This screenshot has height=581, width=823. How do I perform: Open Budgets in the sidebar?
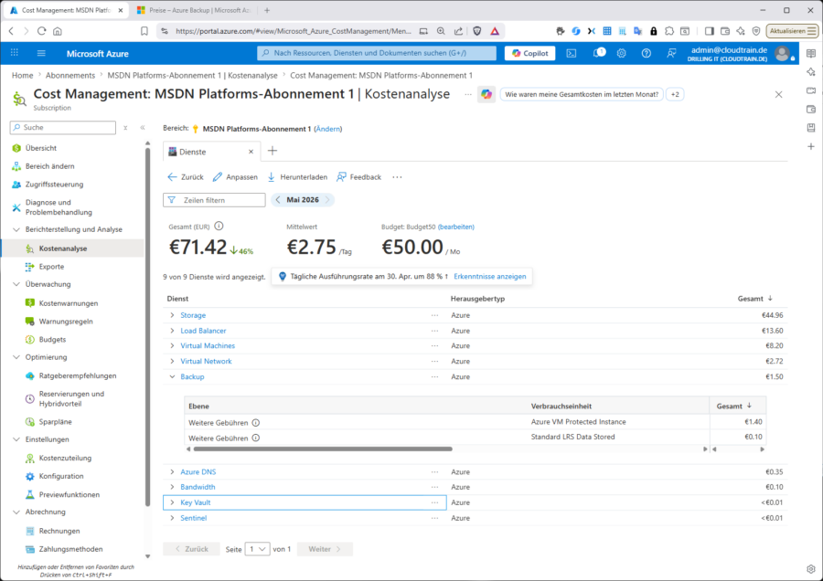[52, 339]
